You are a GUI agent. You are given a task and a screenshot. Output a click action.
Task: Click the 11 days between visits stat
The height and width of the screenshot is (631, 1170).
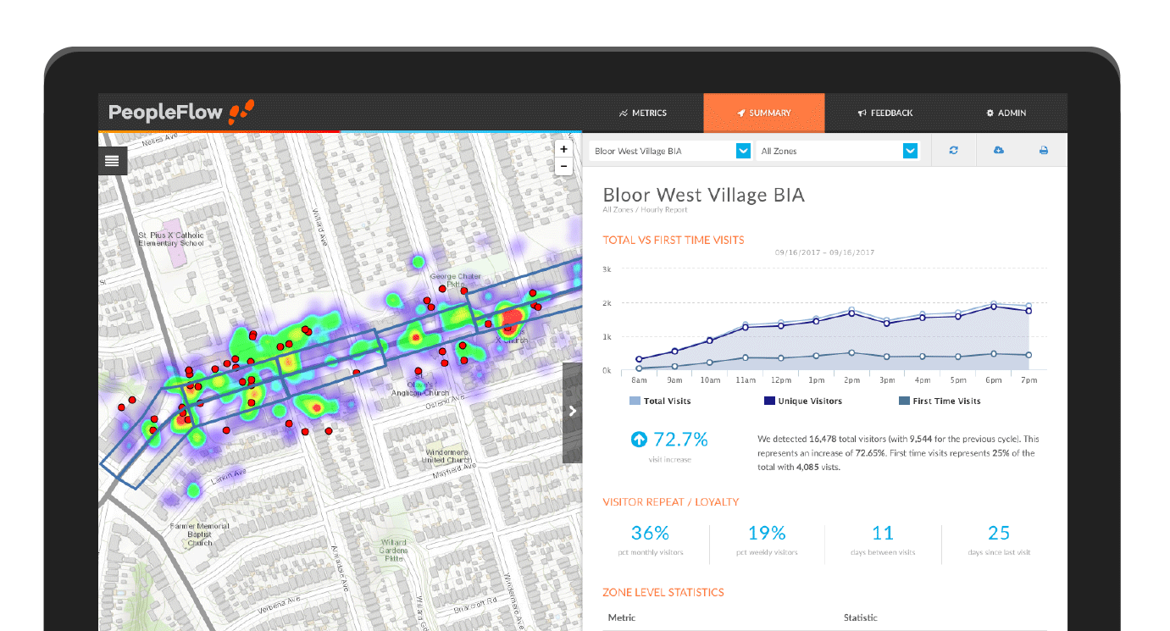point(883,540)
